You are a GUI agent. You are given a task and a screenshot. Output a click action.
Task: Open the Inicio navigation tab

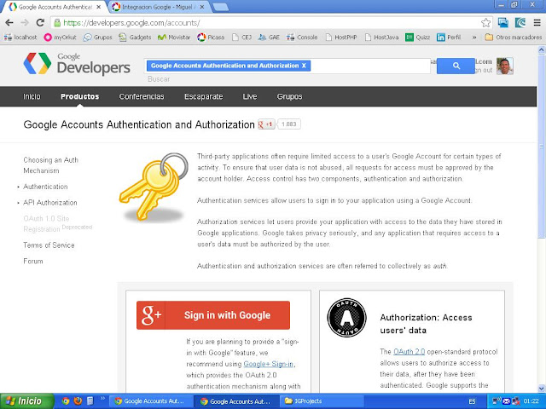[x=32, y=96]
